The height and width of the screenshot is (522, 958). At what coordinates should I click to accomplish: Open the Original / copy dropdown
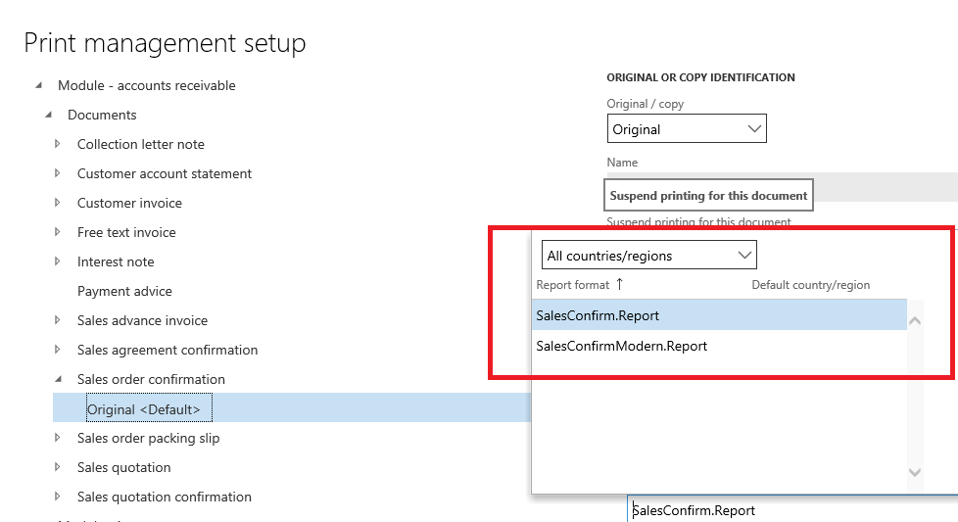(687, 129)
